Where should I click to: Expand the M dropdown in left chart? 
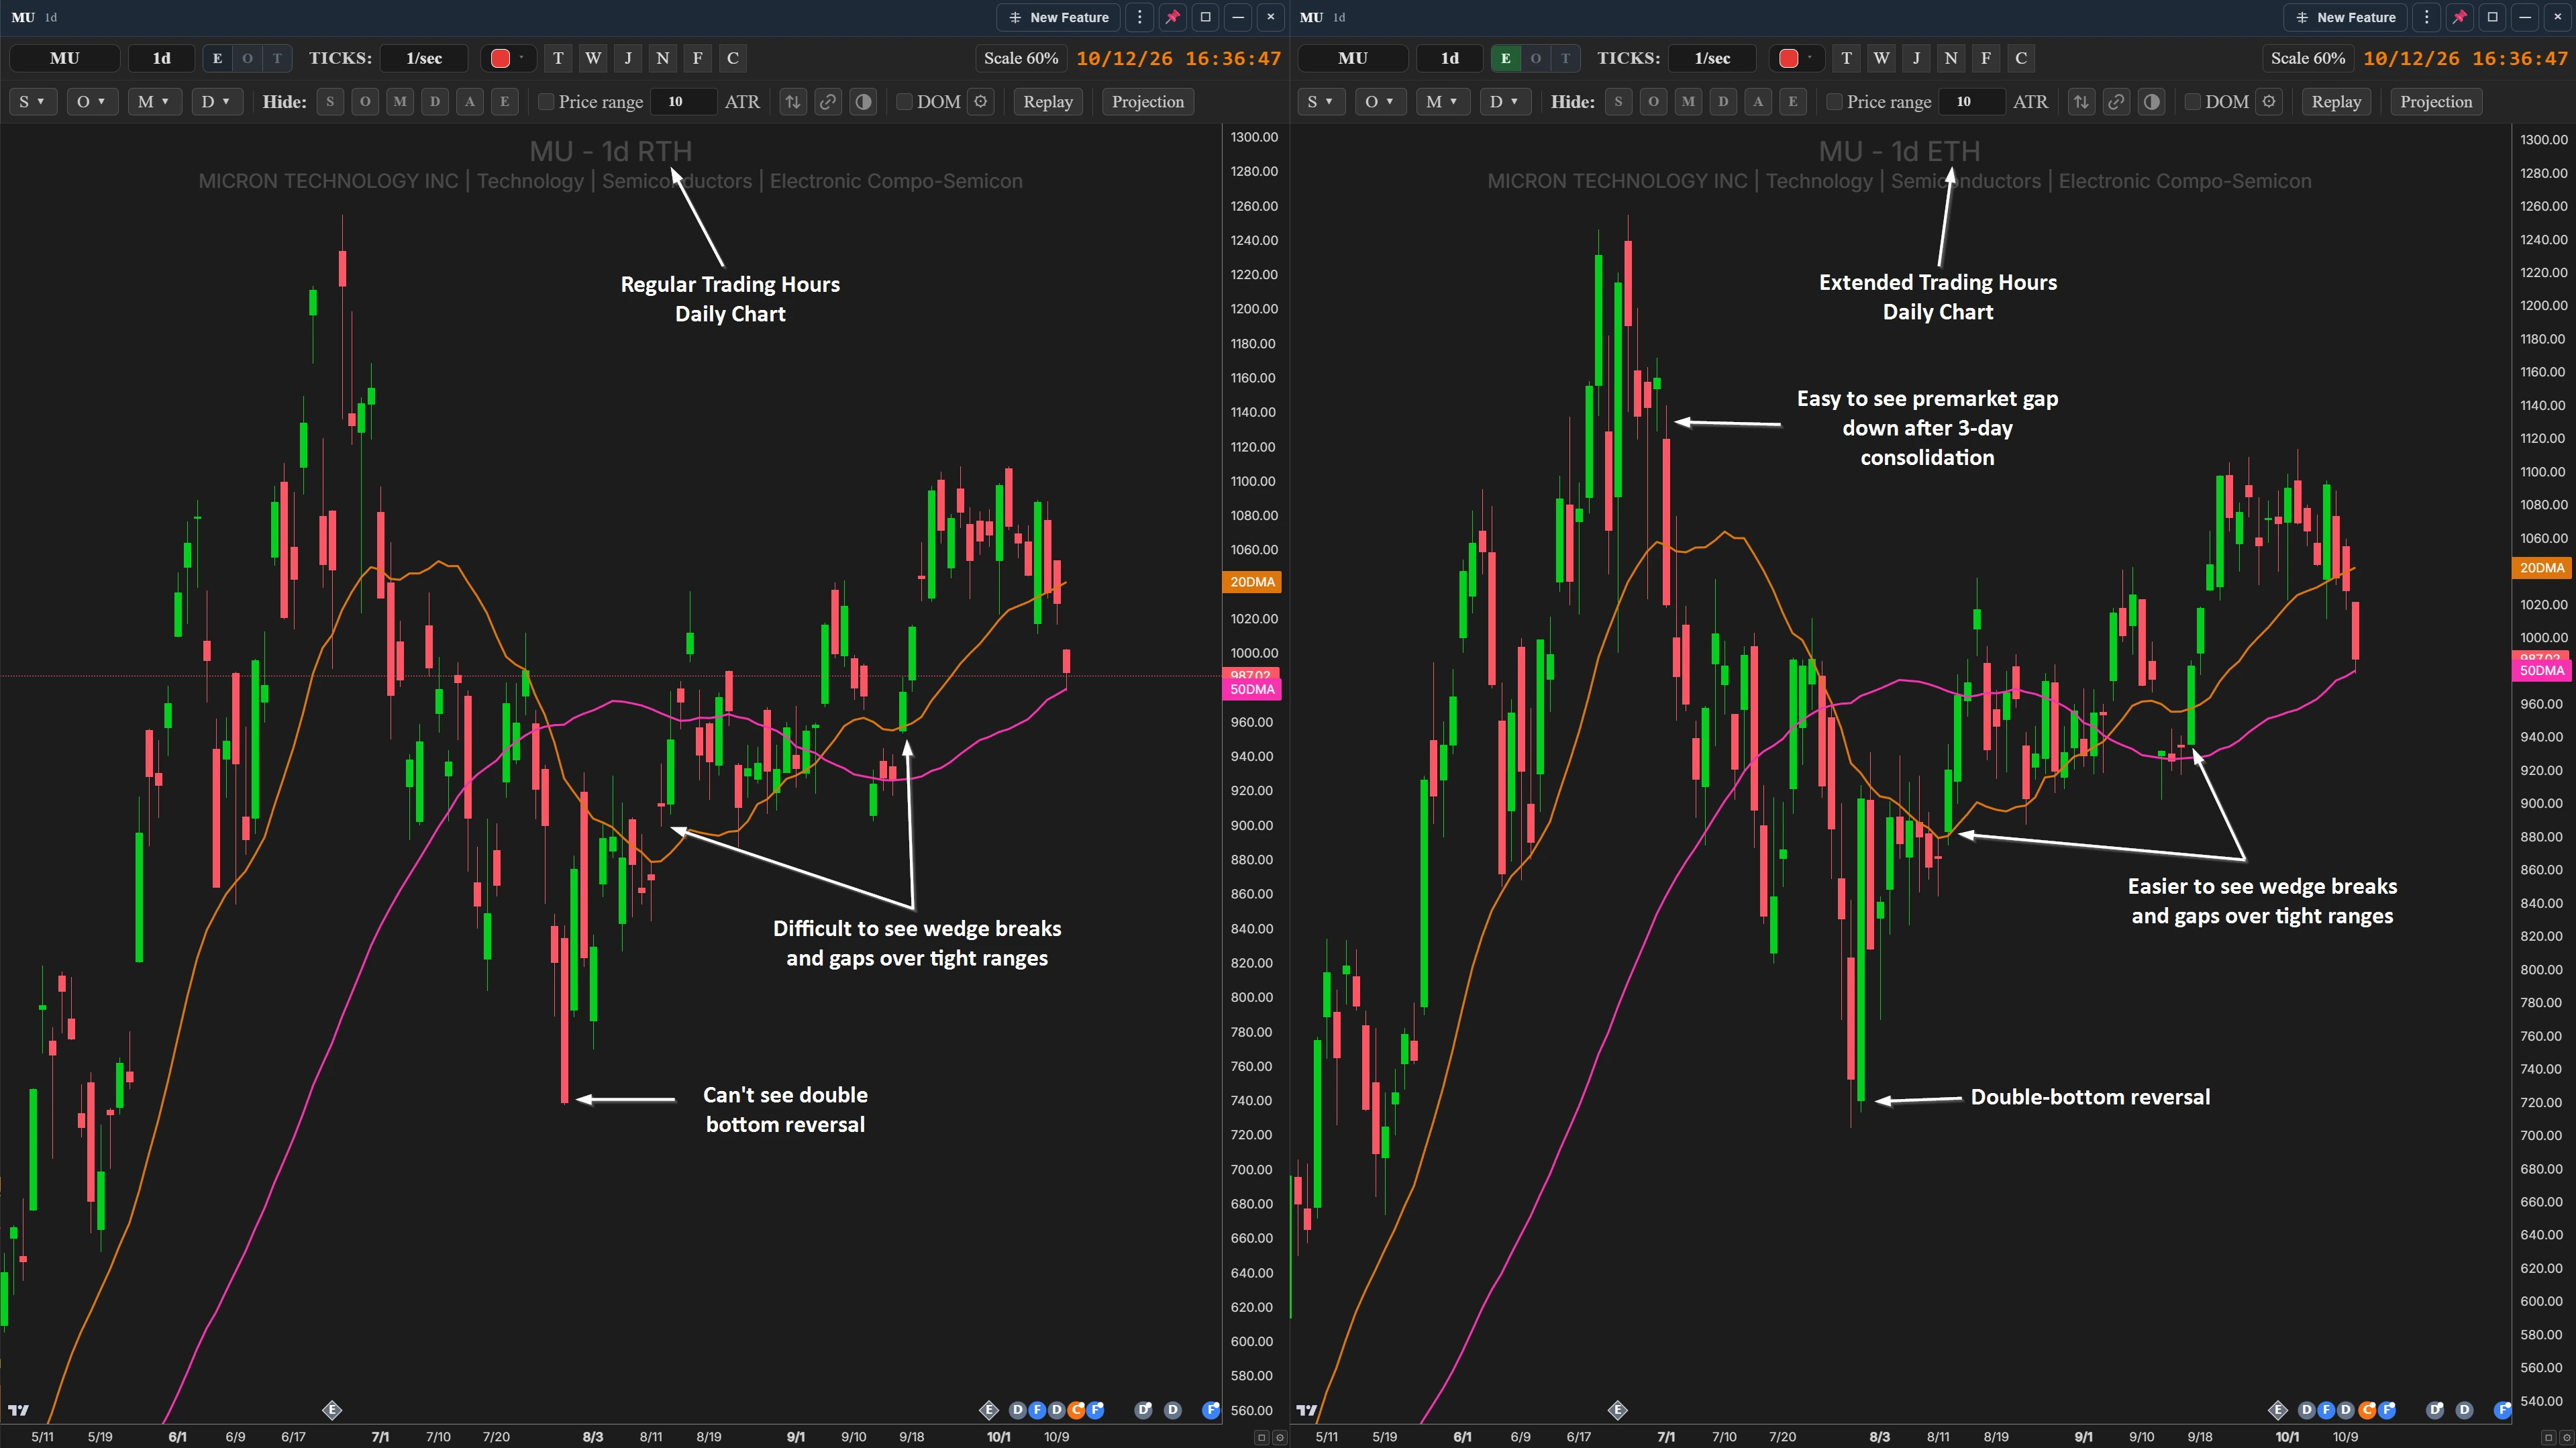(154, 101)
